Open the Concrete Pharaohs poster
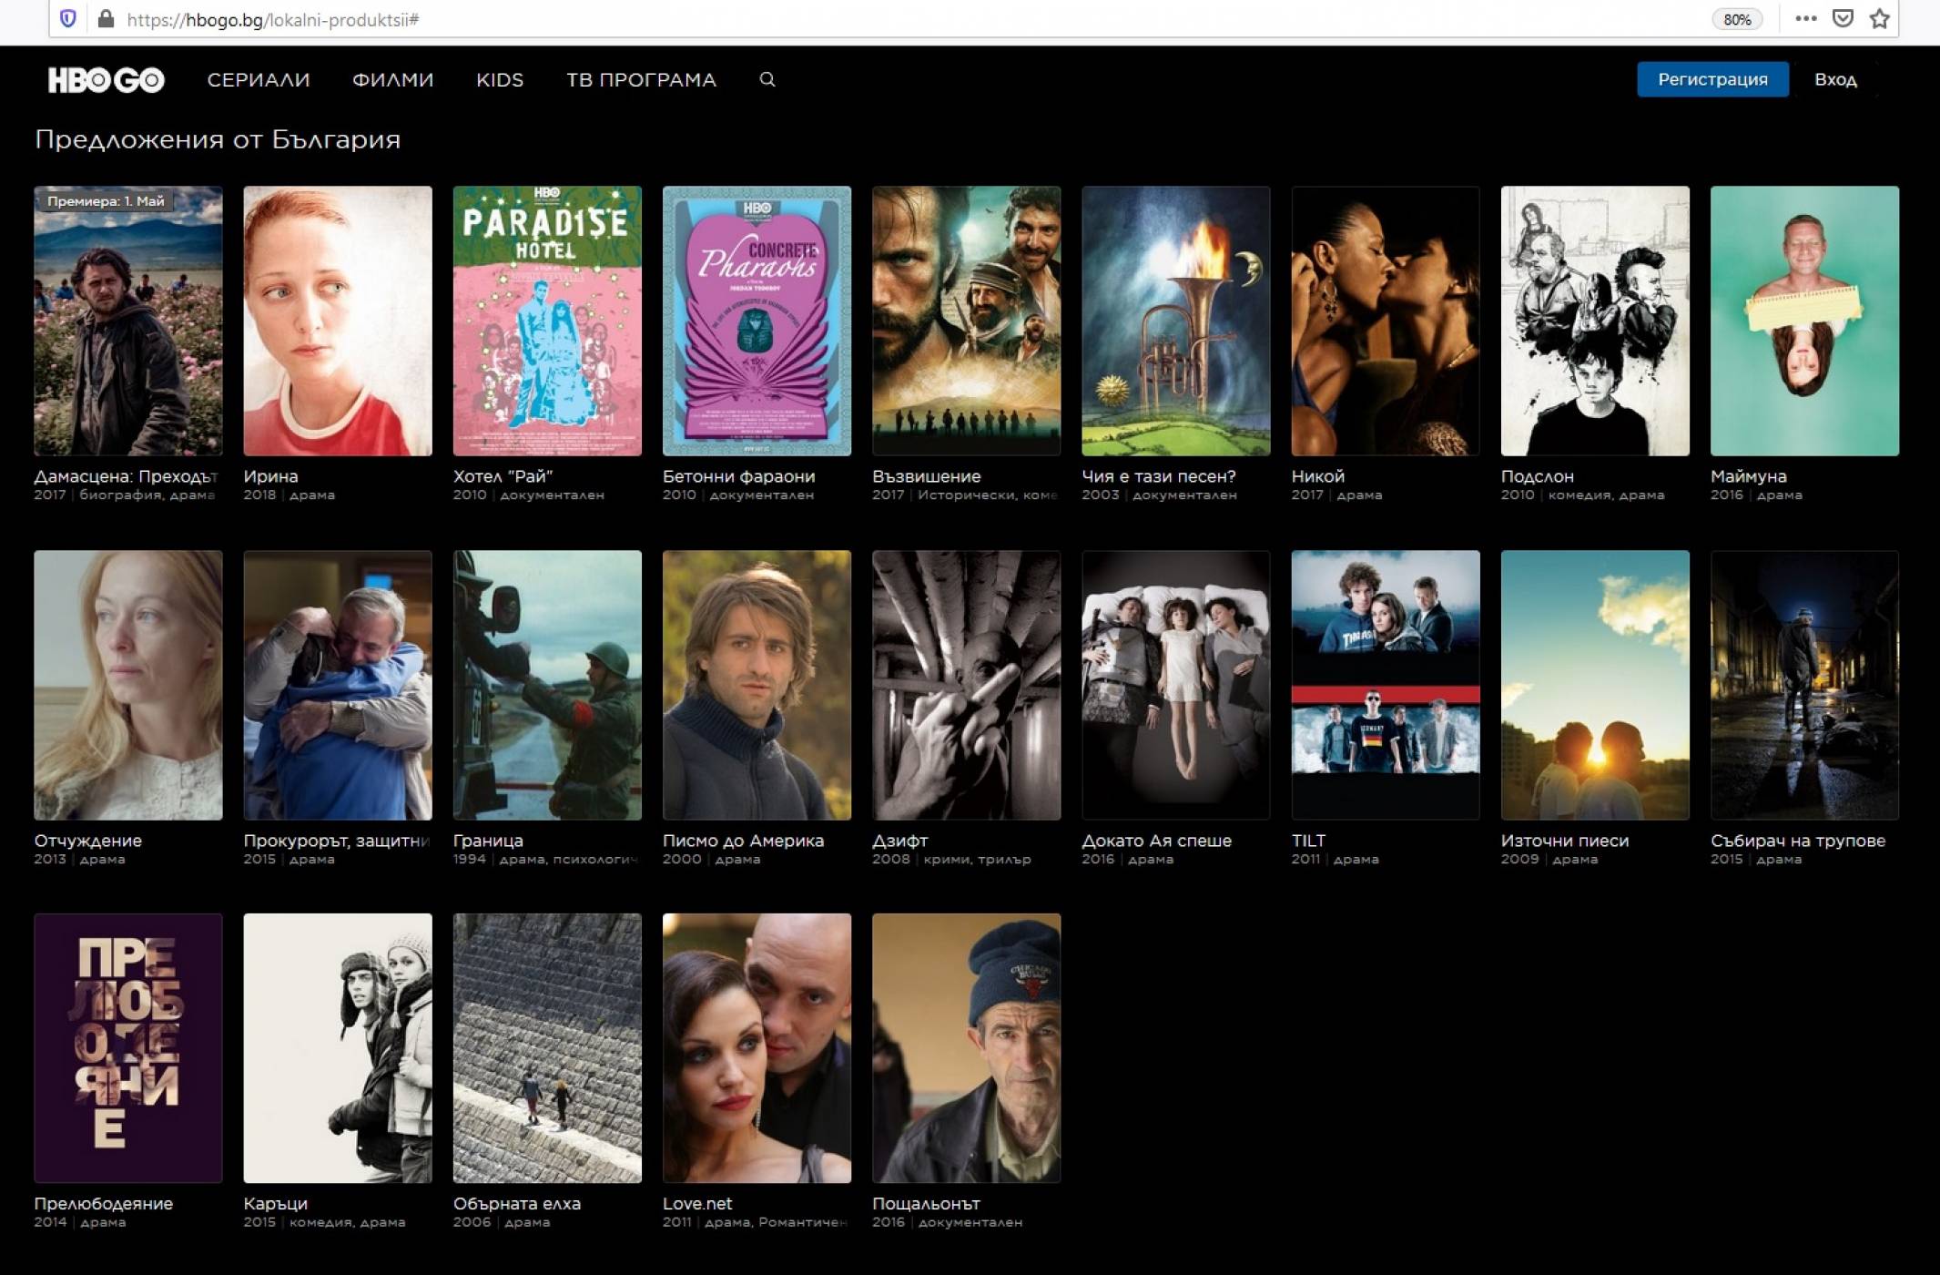Screen dimensions: 1940x1275 click(757, 321)
